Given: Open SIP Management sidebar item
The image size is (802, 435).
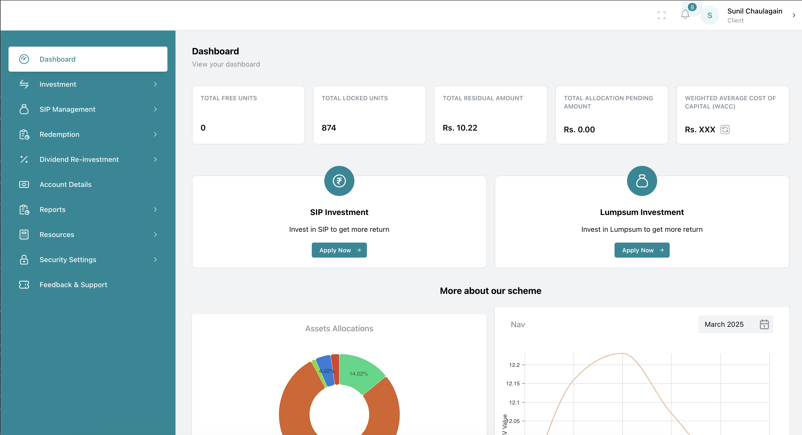Looking at the screenshot, I should point(88,109).
